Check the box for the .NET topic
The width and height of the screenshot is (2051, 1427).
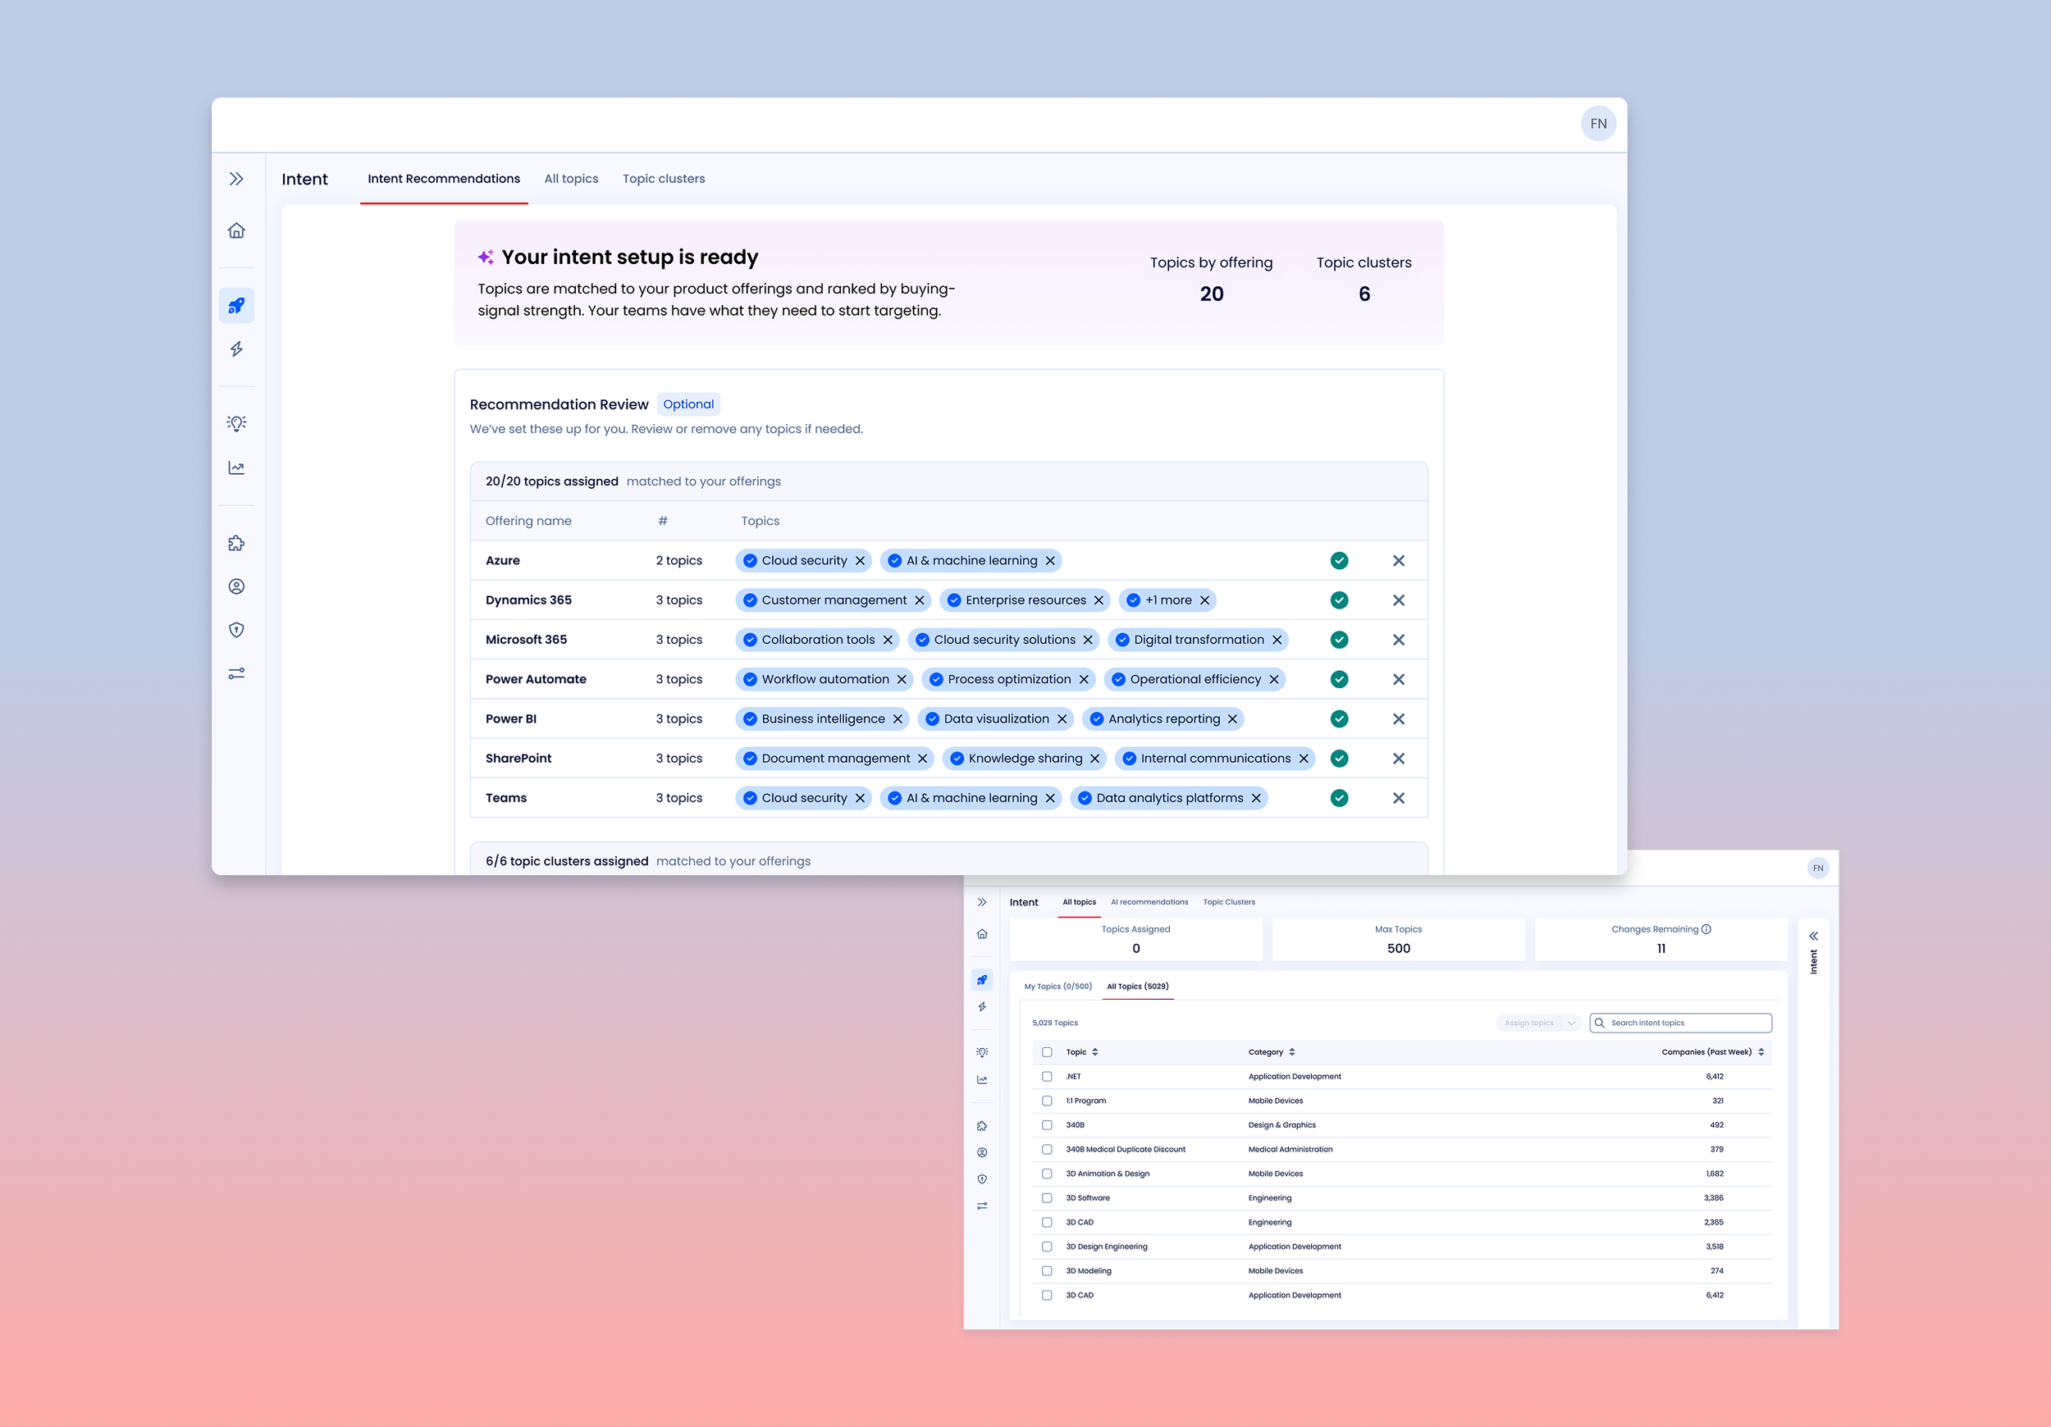tap(1047, 1076)
